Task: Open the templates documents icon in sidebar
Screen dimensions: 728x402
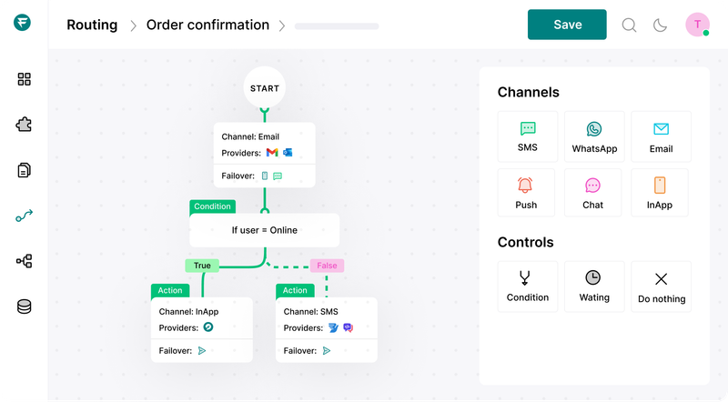Action: 25,170
